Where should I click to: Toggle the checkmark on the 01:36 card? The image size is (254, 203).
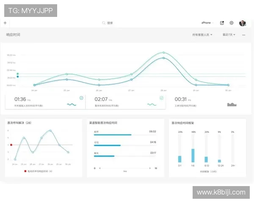coord(81,98)
